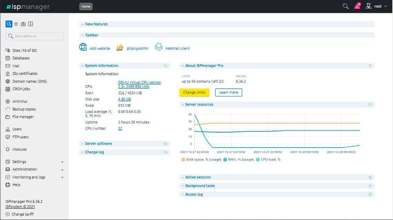Toggle Disk space series in chart legend
The height and width of the screenshot is (220, 393).
pos(183,160)
